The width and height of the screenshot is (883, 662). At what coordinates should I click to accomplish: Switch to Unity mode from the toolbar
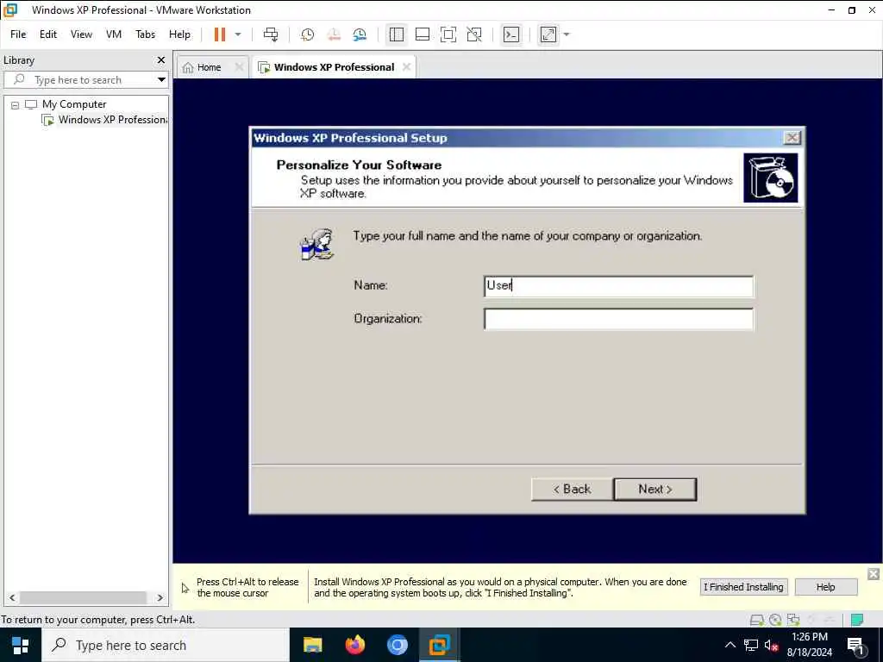(x=474, y=34)
